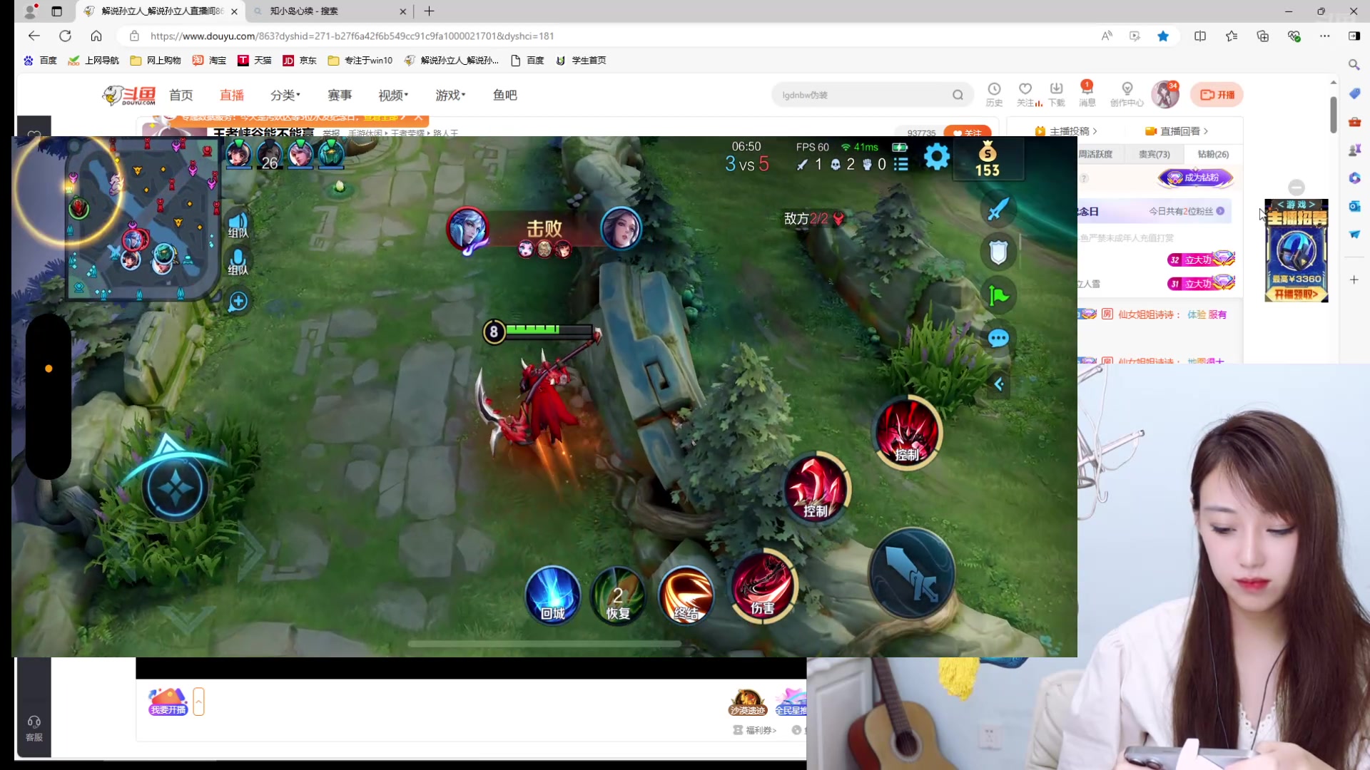Viewport: 1370px width, 770px height.
Task: Open the 客服 customer service icon
Action: pyautogui.click(x=34, y=728)
